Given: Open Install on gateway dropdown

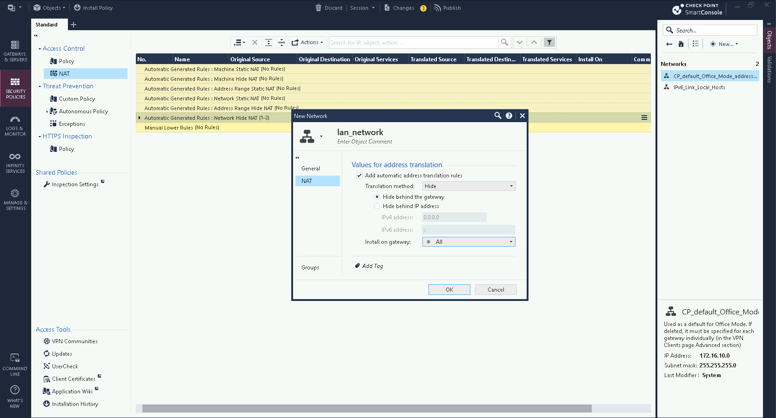Looking at the screenshot, I should tap(468, 242).
